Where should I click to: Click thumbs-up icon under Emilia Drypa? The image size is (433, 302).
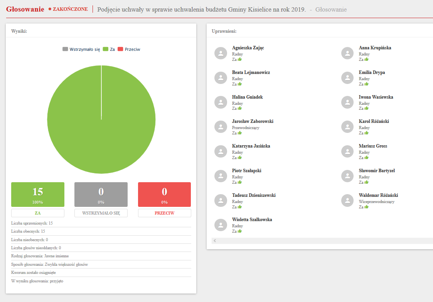(x=366, y=84)
